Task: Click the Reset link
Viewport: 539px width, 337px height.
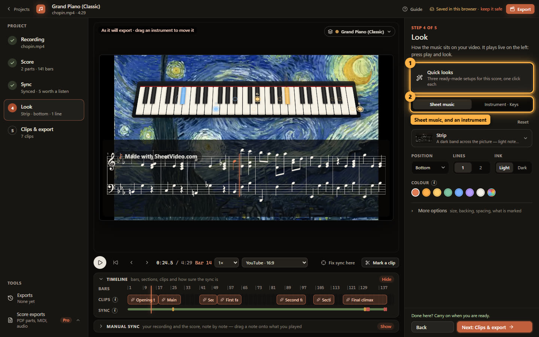Action: (523, 122)
